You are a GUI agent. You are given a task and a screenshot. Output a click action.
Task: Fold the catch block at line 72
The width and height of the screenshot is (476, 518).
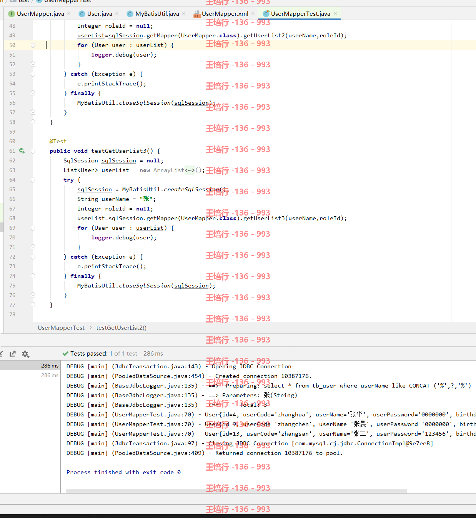[33, 257]
